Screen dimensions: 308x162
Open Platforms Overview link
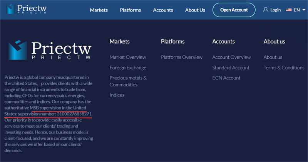[182, 57]
